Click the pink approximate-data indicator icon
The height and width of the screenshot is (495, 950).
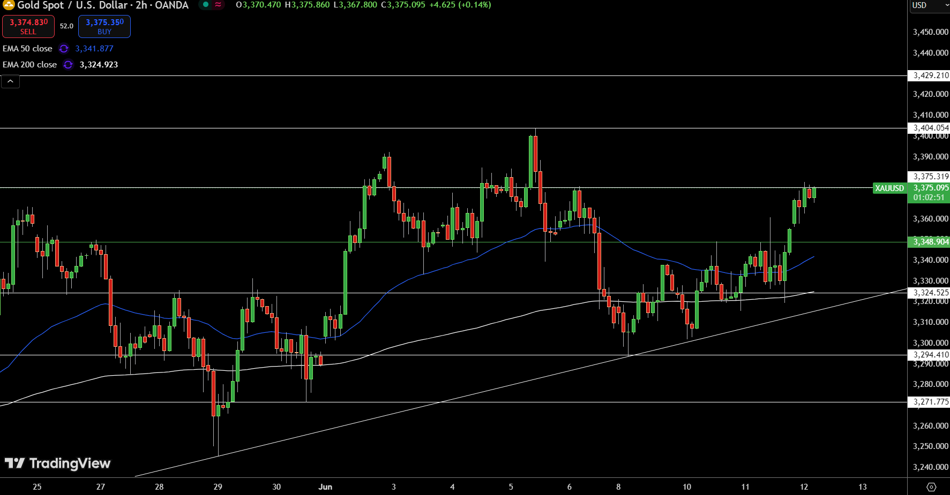pos(218,5)
